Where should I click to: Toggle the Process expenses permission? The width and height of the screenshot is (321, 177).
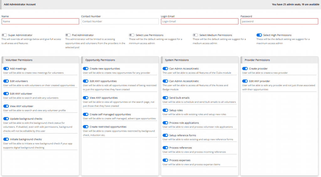coord(165,160)
